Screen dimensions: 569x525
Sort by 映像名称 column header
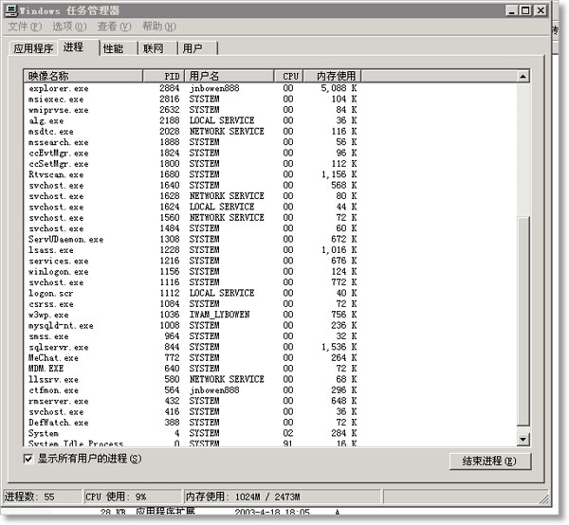[x=83, y=76]
